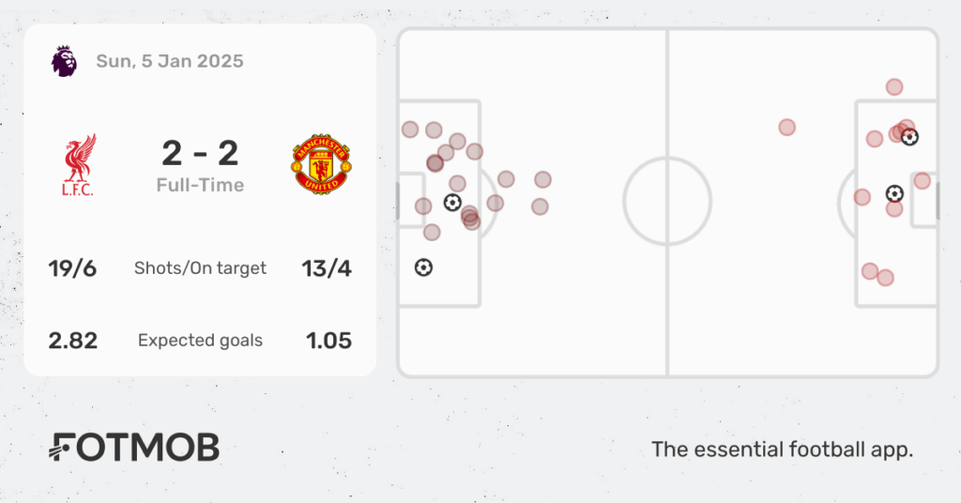Click Liverpool's 19/6 shots figure
Image resolution: width=961 pixels, height=503 pixels.
coord(72,268)
